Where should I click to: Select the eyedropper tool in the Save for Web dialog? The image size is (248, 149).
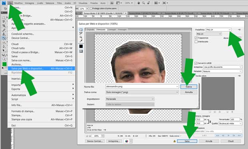(x=81, y=41)
